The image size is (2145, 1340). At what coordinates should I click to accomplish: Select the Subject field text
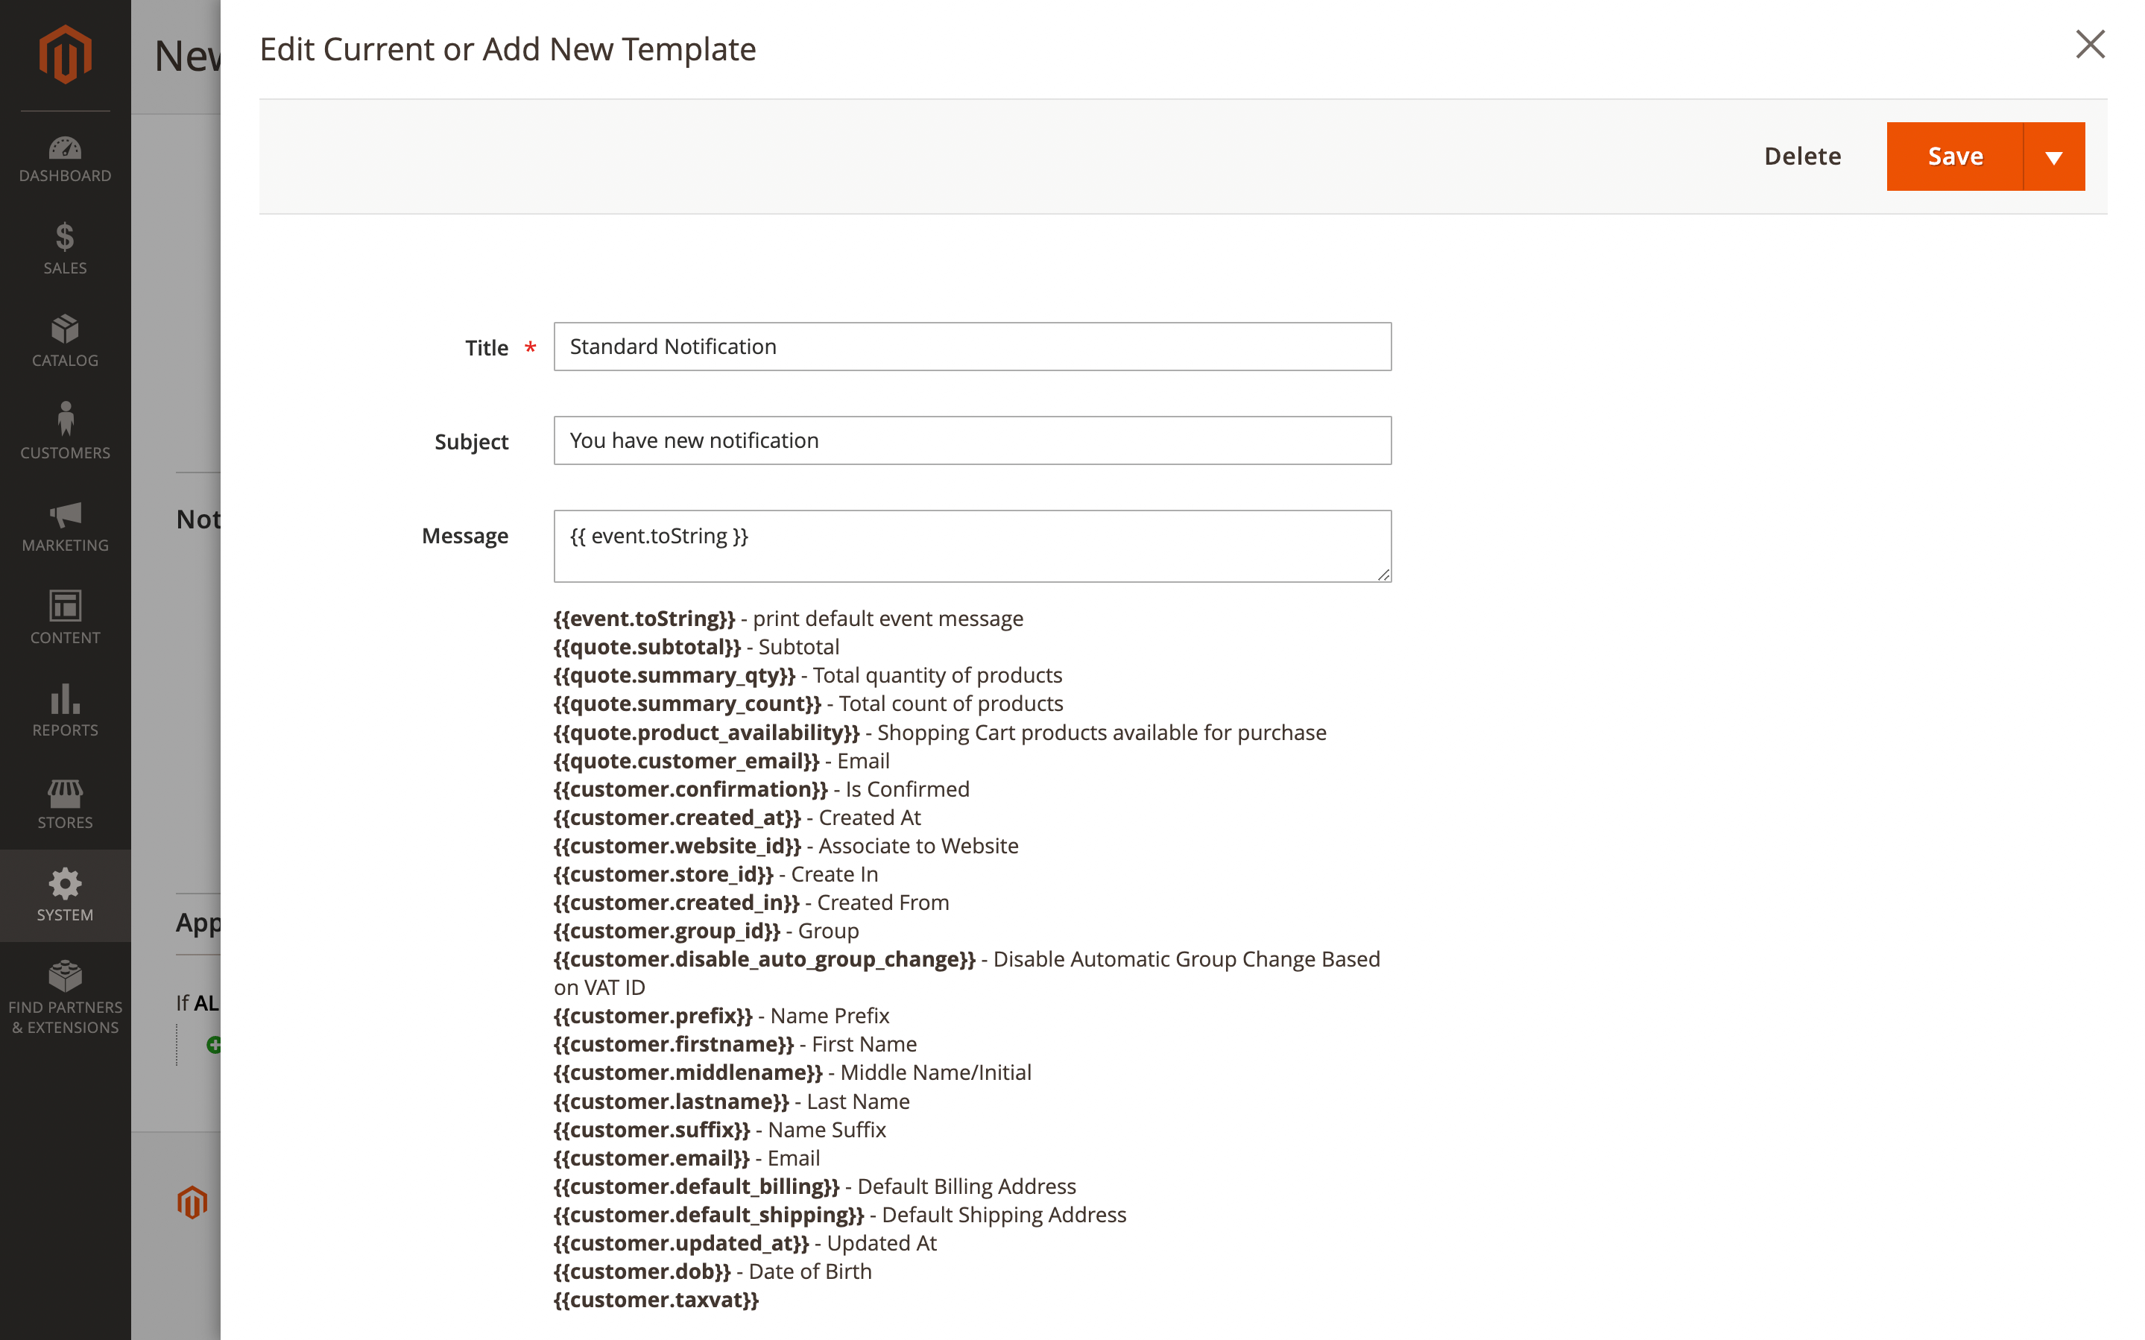point(972,440)
